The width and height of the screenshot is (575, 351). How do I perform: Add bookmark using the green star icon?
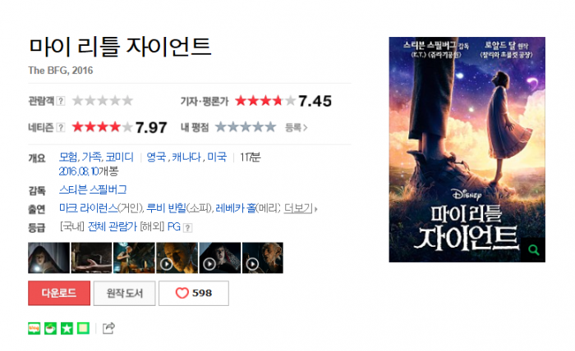[67, 328]
